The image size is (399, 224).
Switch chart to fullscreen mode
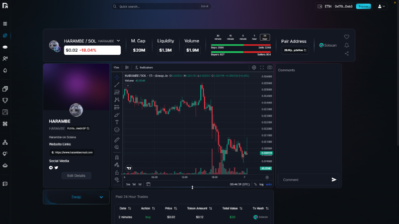click(x=262, y=68)
